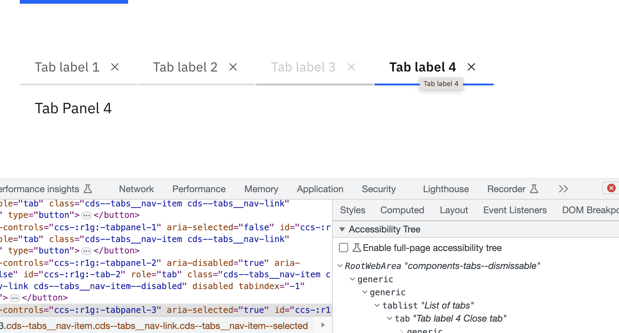Viewport: 619px width, 333px height.
Task: Switch to Tab label 2
Action: coord(185,67)
